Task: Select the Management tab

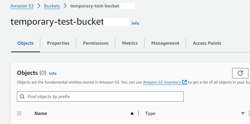Action: pos(165,43)
